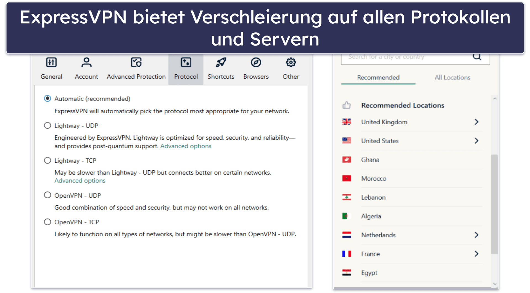Open the Shortcuts tab label

click(221, 77)
